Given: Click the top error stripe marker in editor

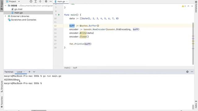Looking at the screenshot, I should (193, 36).
